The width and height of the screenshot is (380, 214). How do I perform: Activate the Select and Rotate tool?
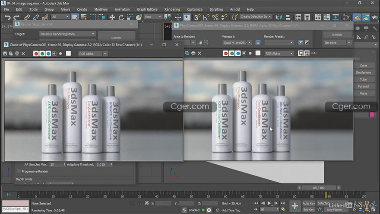click(x=121, y=17)
